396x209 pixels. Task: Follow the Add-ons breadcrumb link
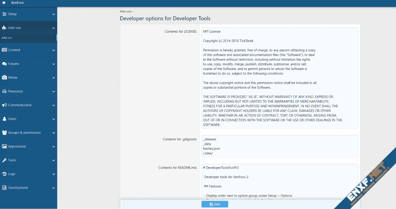[125, 11]
